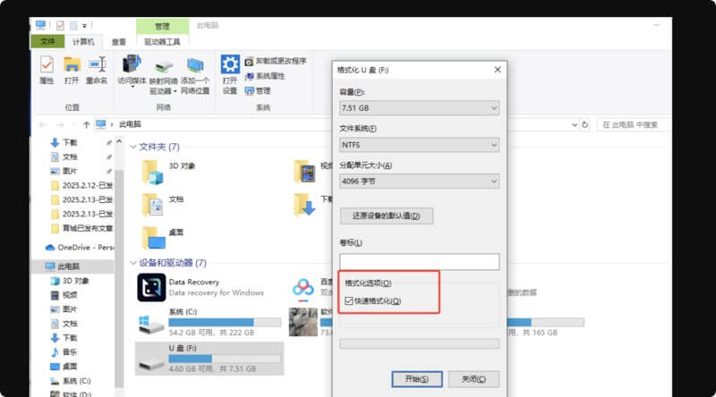
Task: Click the green 管理 contextual tab
Action: pos(162,27)
